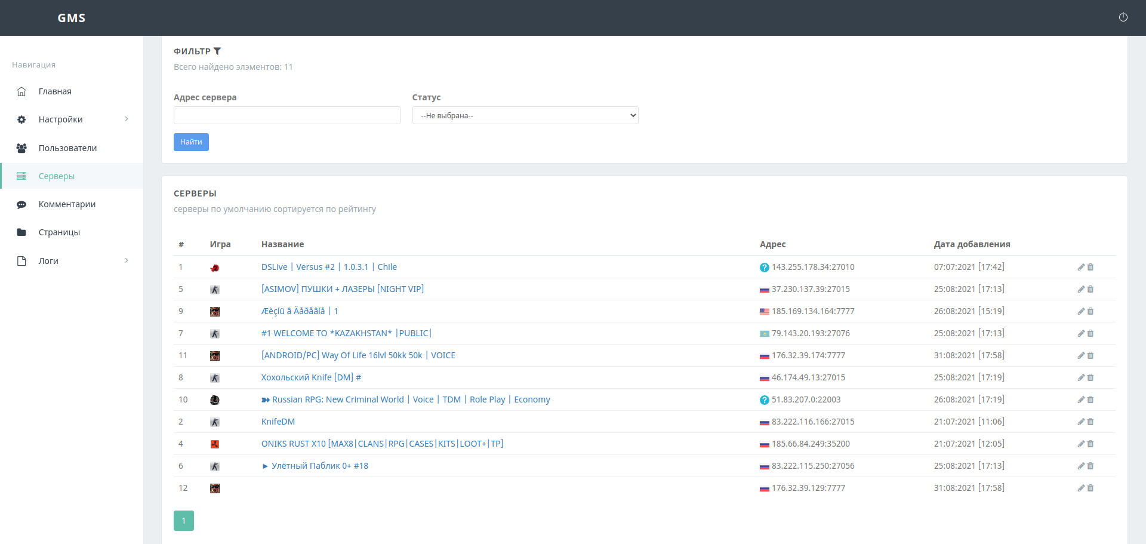Open Russian RPG: New Criminal World link

point(406,399)
